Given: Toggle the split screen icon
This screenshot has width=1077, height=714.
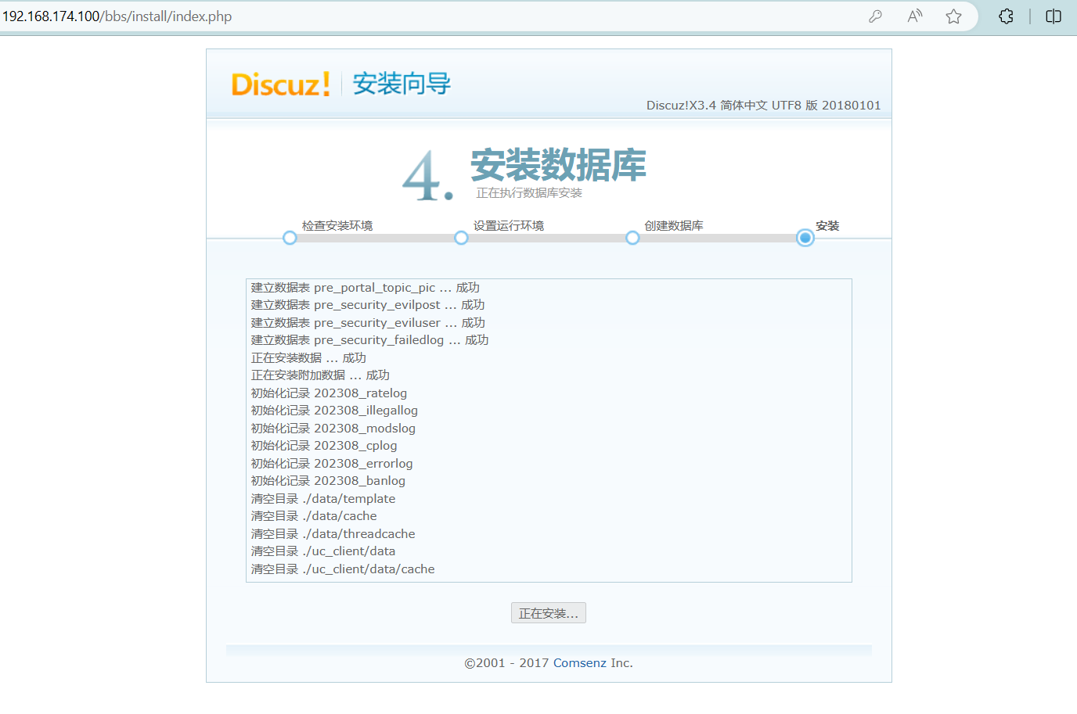Looking at the screenshot, I should [x=1054, y=16].
